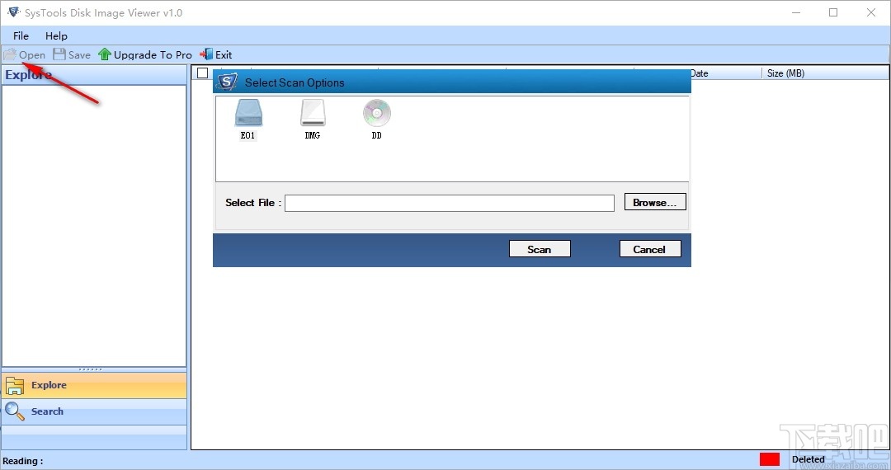Select the DMG image type icon
The width and height of the screenshot is (891, 470).
coord(313,120)
